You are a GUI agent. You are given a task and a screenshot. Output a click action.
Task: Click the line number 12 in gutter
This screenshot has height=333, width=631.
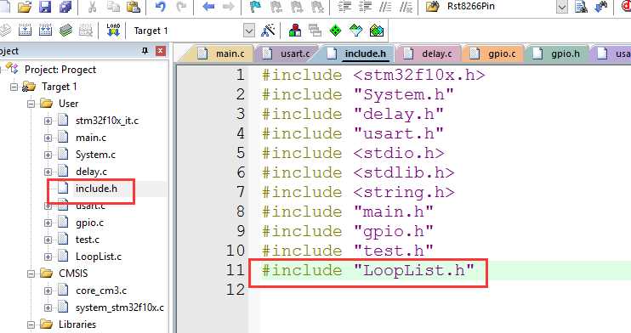click(236, 290)
